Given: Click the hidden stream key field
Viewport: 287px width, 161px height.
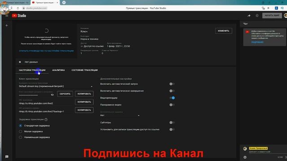Looking at the screenshot, I should pyautogui.click(x=35, y=95).
